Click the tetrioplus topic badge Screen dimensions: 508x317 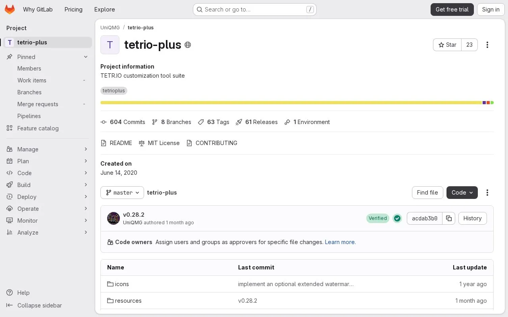point(114,91)
